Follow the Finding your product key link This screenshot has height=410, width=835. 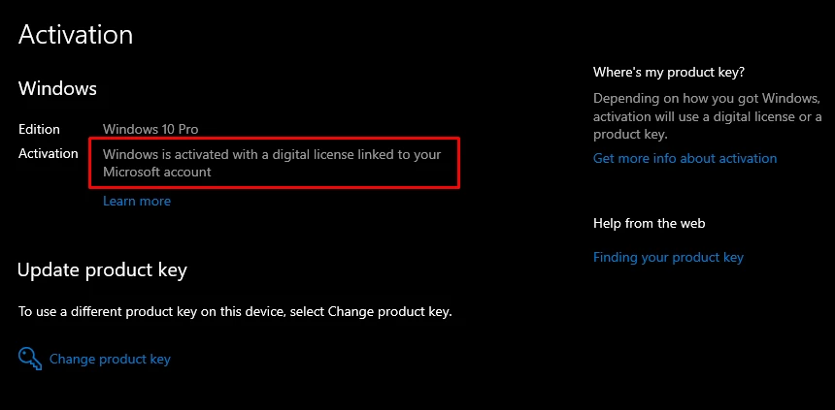[668, 258]
